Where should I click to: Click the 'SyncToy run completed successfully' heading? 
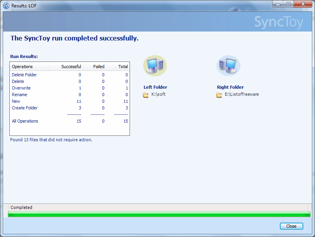click(x=75, y=38)
